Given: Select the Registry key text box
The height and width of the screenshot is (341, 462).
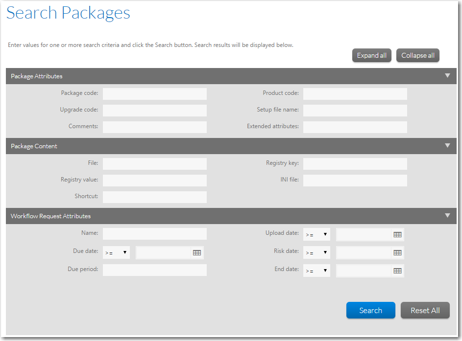Looking at the screenshot, I should click(355, 164).
